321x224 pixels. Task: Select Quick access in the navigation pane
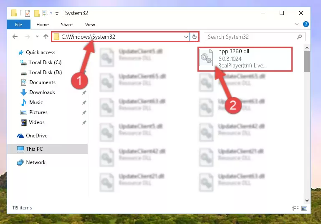[x=40, y=52]
